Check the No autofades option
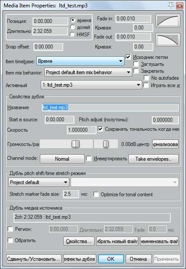The height and width of the screenshot is (269, 186). pyautogui.click(x=146, y=78)
